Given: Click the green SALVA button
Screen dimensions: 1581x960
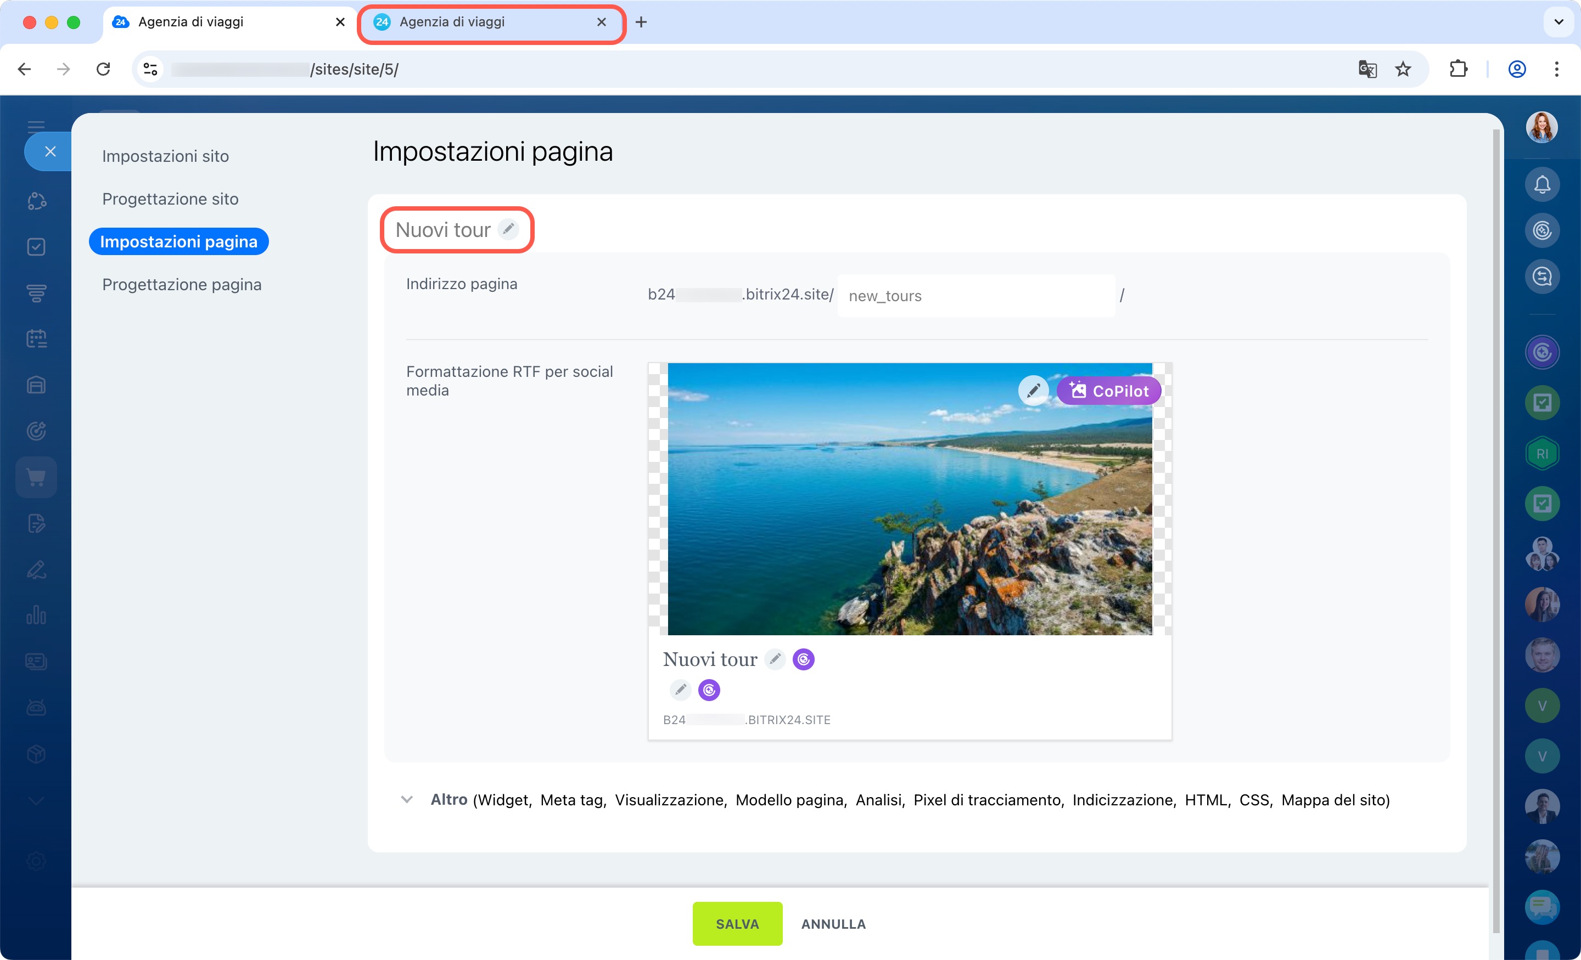Looking at the screenshot, I should [737, 923].
